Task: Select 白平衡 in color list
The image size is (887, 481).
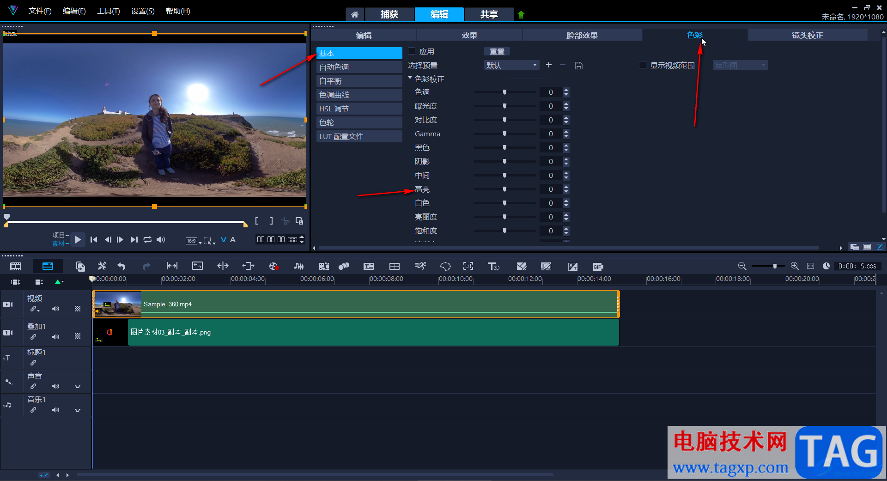Action: (359, 81)
